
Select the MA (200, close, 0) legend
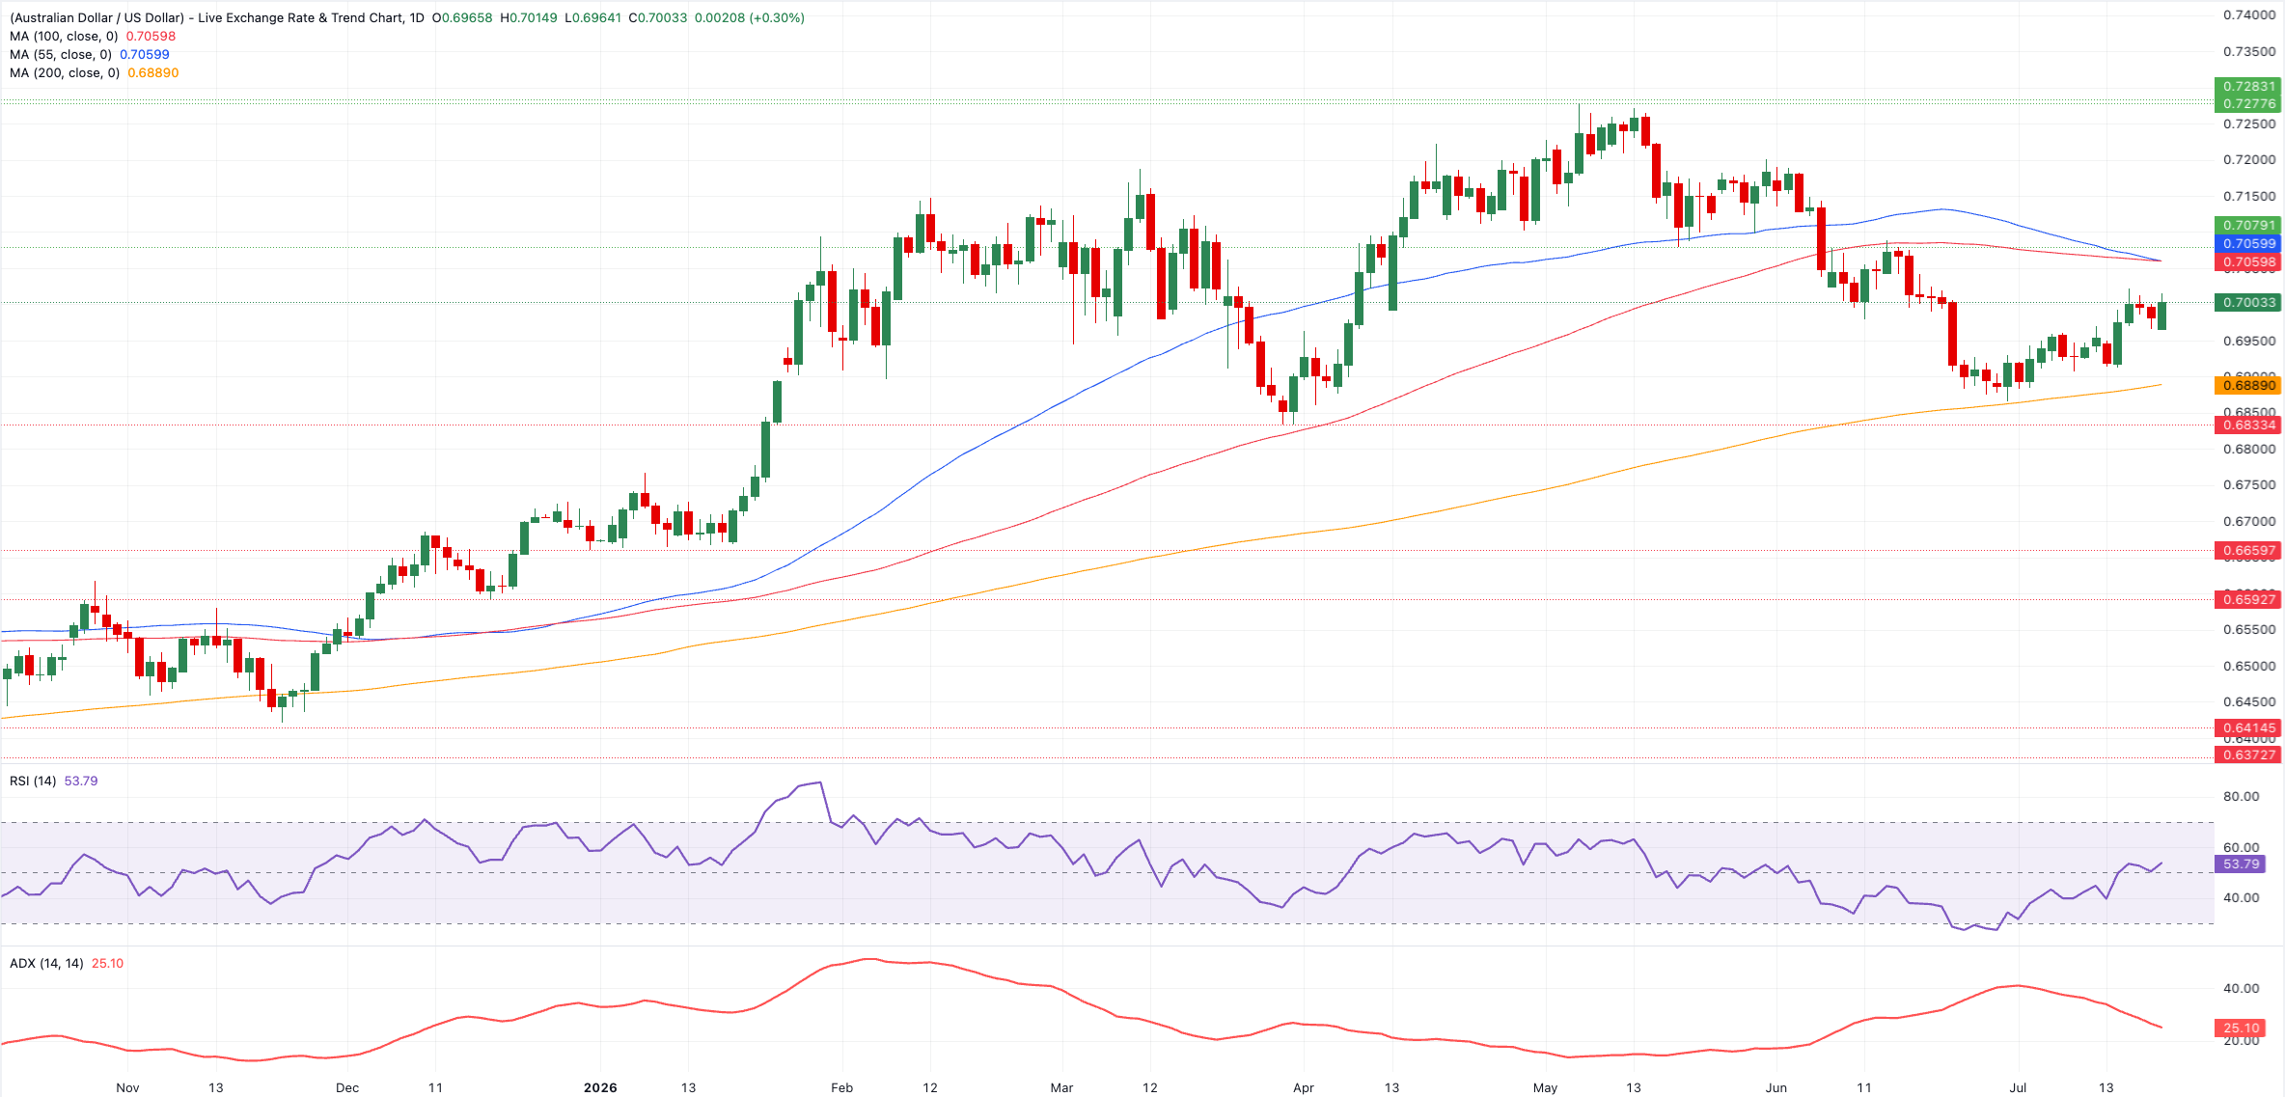coord(95,72)
